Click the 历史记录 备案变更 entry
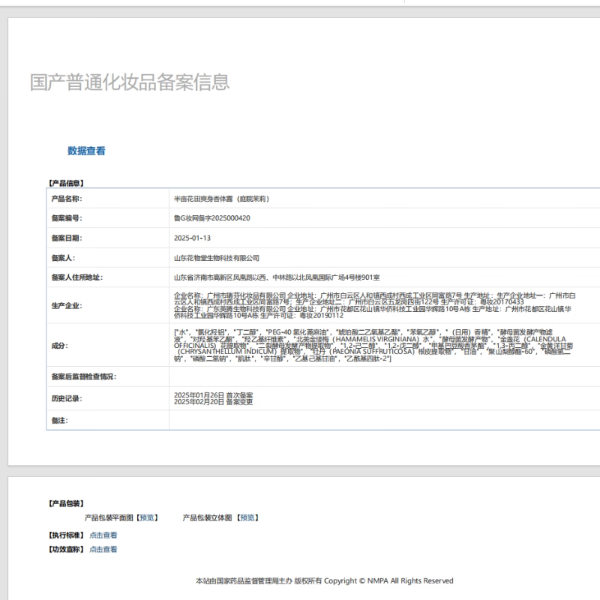The height and width of the screenshot is (600, 600). tap(213, 402)
